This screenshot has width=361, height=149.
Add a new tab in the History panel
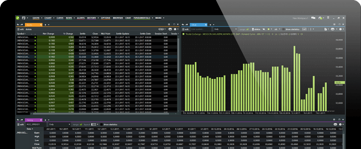[45, 120]
